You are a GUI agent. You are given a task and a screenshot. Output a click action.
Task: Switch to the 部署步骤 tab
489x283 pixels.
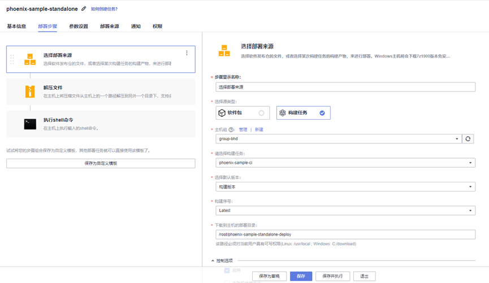[x=47, y=26]
